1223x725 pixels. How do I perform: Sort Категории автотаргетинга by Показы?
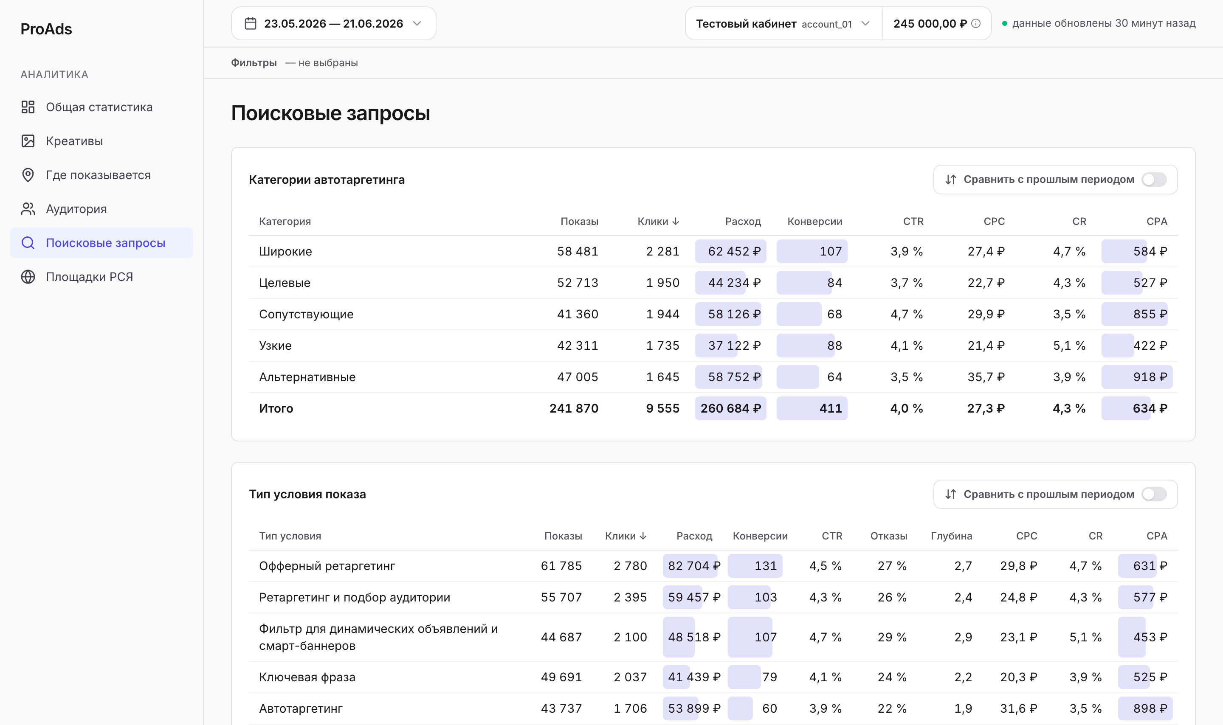click(580, 221)
